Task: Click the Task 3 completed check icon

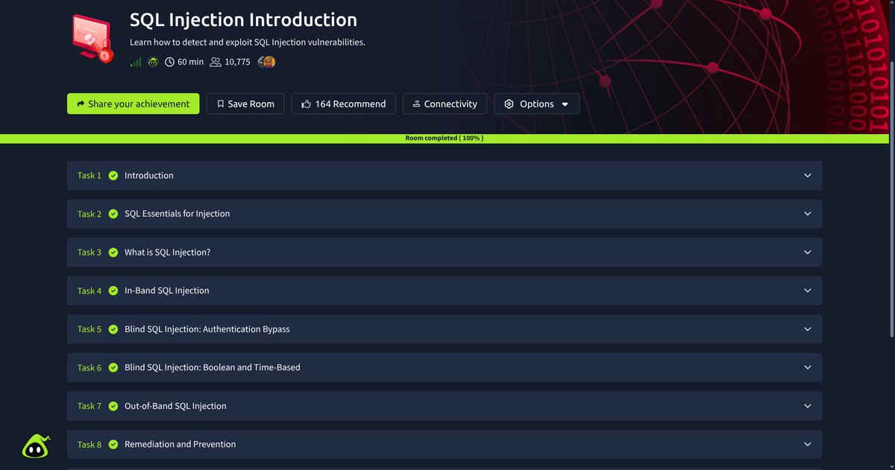Action: pyautogui.click(x=113, y=253)
